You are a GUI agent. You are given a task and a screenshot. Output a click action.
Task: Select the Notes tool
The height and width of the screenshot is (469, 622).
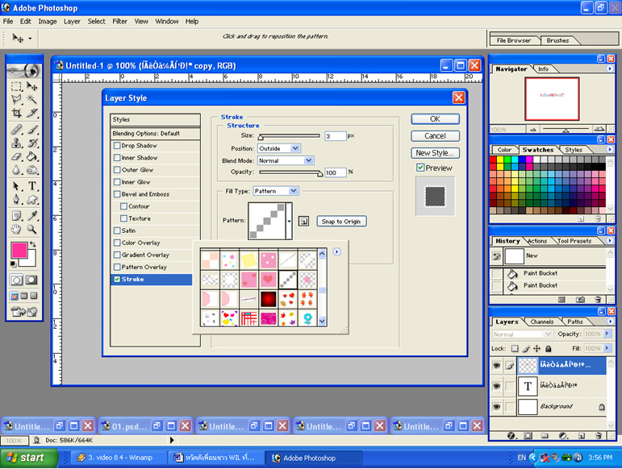16,215
